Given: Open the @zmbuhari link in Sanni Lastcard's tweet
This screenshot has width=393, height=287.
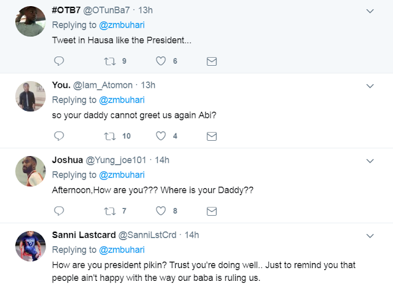Looking at the screenshot, I should 120,250.
